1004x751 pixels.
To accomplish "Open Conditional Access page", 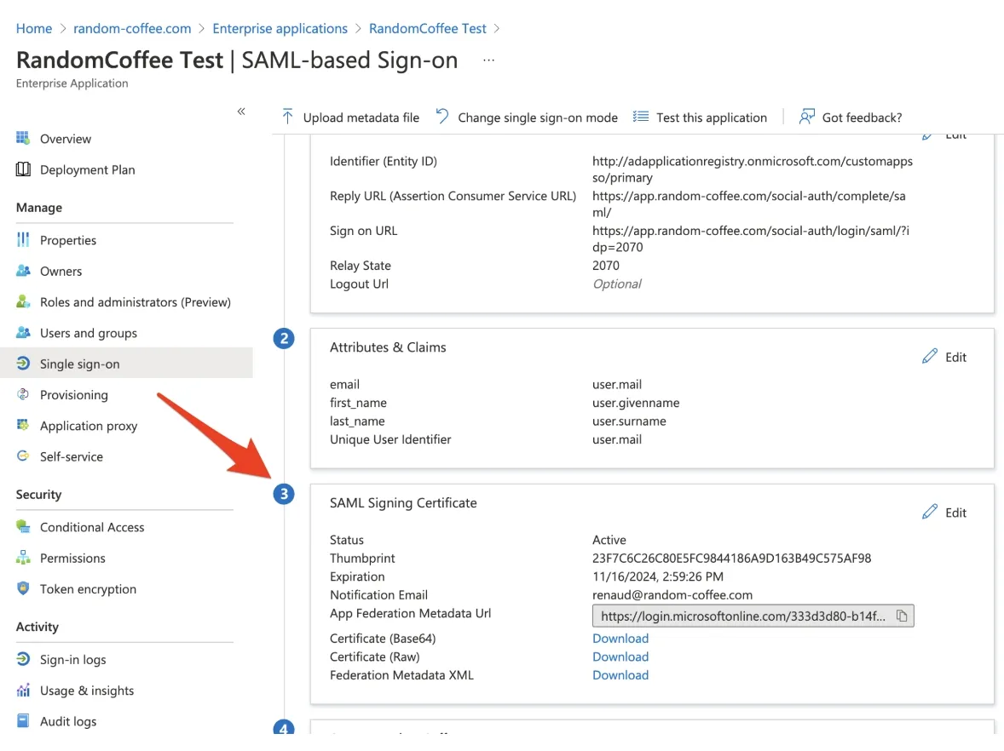I will click(x=92, y=527).
